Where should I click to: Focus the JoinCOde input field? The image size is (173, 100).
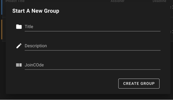(92, 65)
